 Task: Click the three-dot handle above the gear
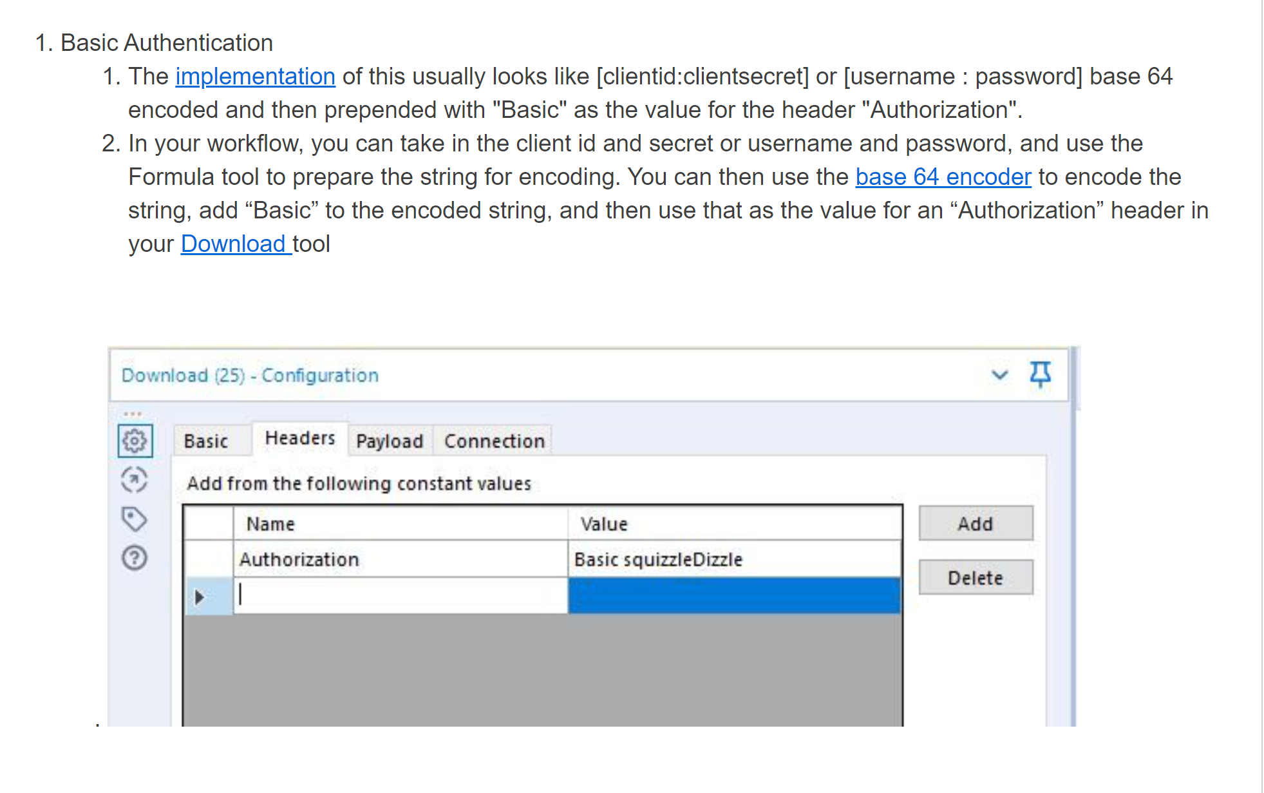coord(133,414)
